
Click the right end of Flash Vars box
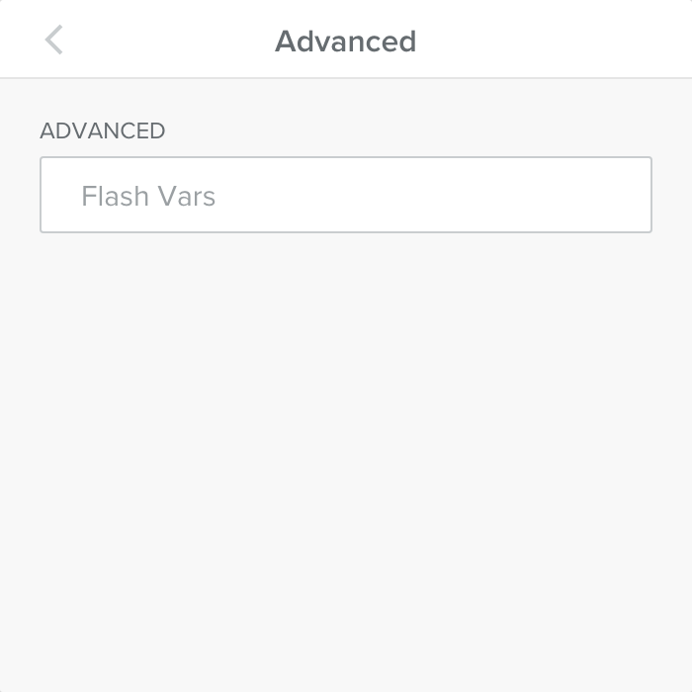pyautogui.click(x=623, y=195)
